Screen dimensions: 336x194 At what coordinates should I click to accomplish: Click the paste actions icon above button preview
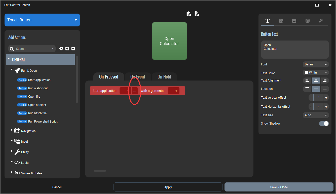click(197, 14)
